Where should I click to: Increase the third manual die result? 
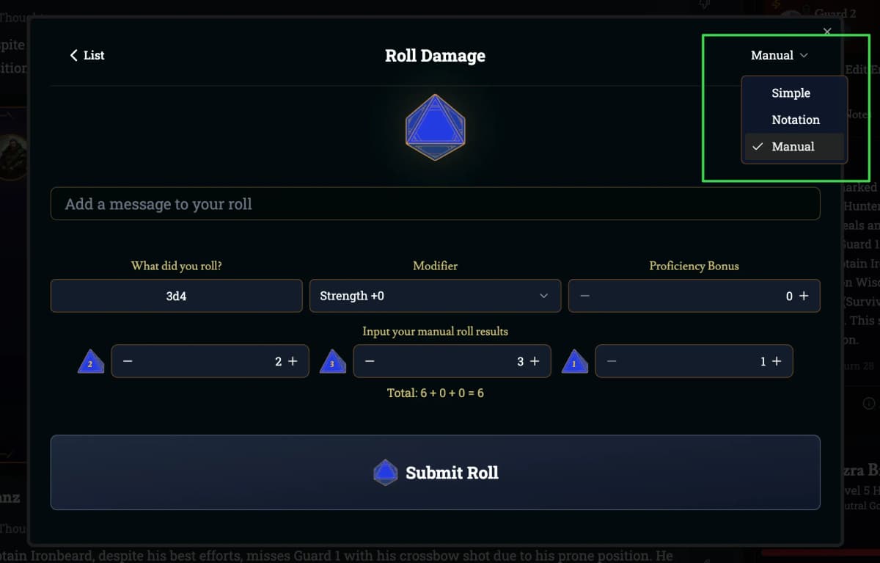[777, 361]
